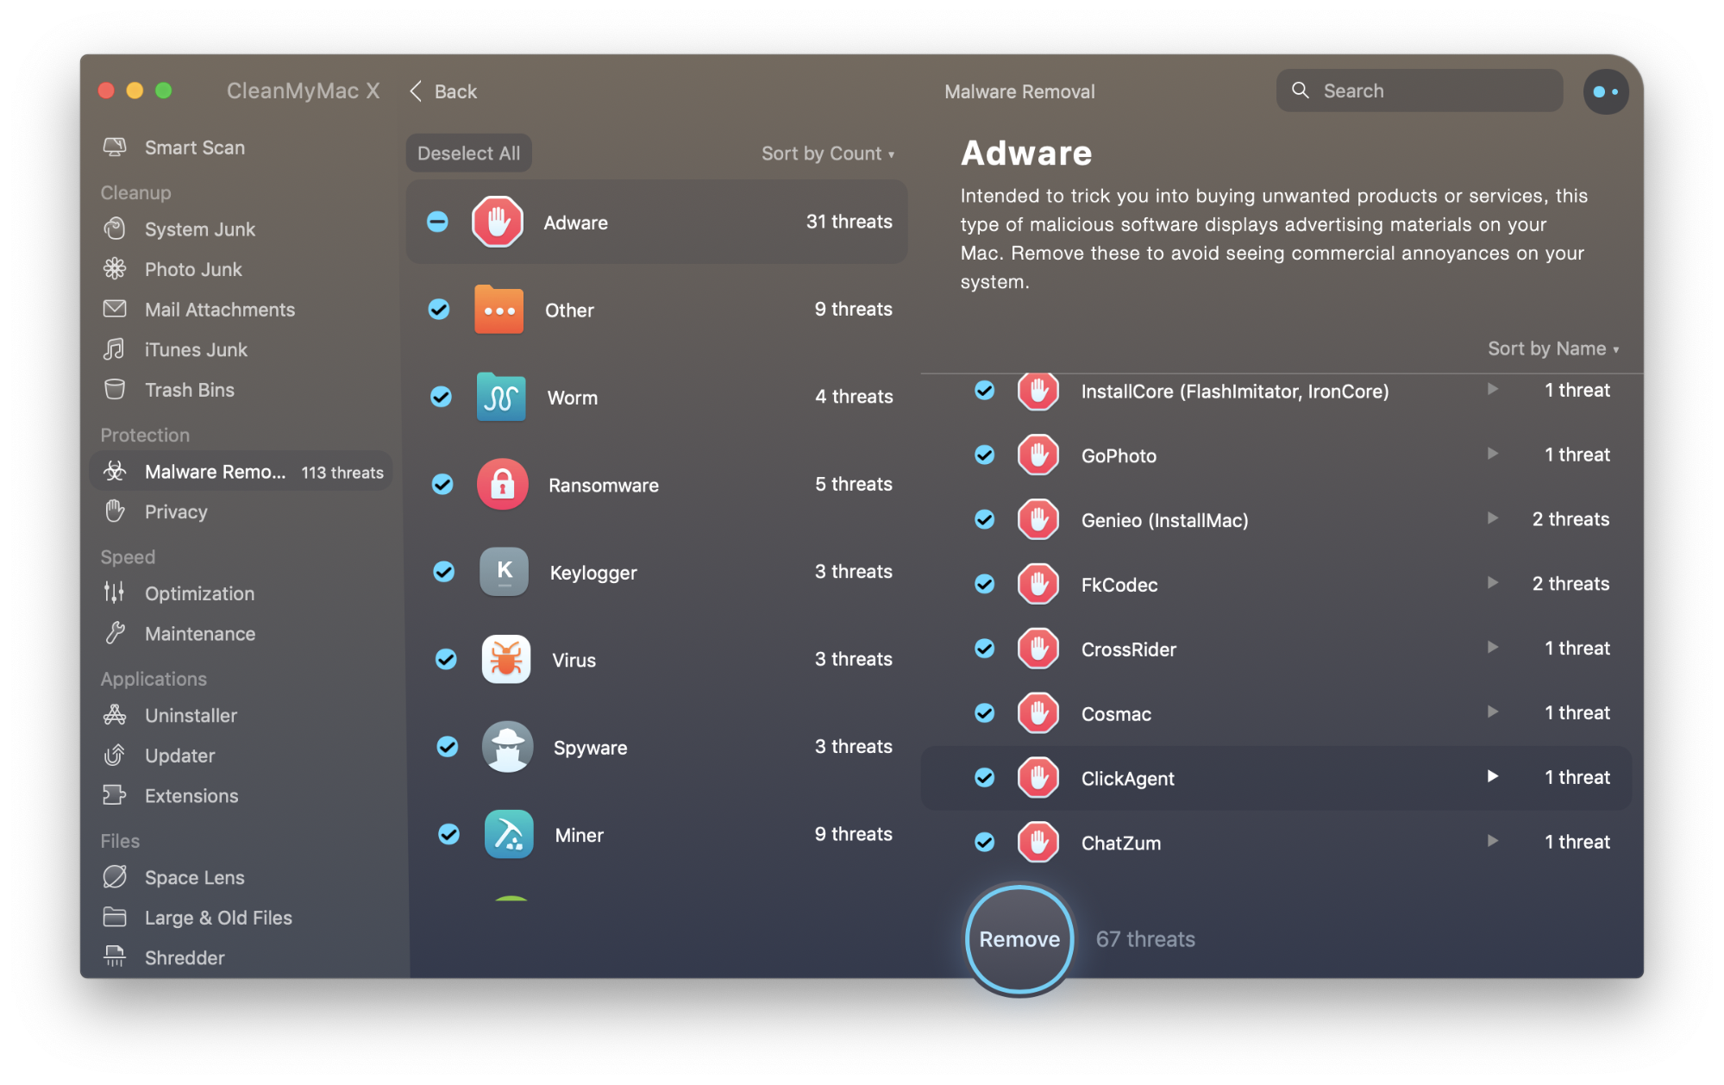1724x1085 pixels.
Task: Click the Photo Junk flower icon
Action: 115,269
